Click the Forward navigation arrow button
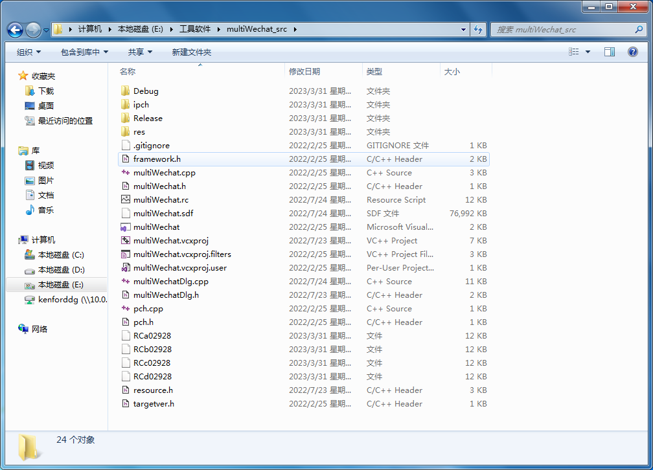Image resolution: width=653 pixels, height=470 pixels. pyautogui.click(x=33, y=30)
